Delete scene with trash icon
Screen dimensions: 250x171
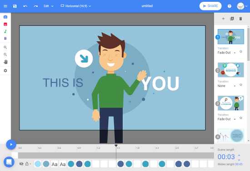point(240,19)
